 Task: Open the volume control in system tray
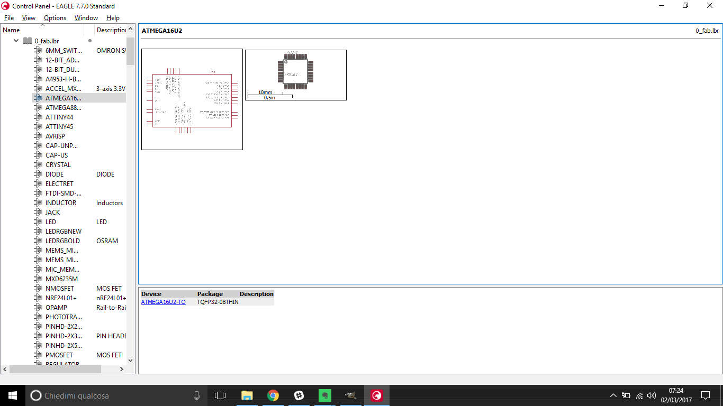tap(652, 395)
